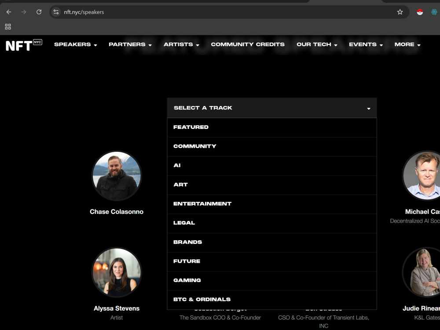Choose the Future track
Image resolution: width=440 pixels, height=330 pixels.
coord(271,261)
